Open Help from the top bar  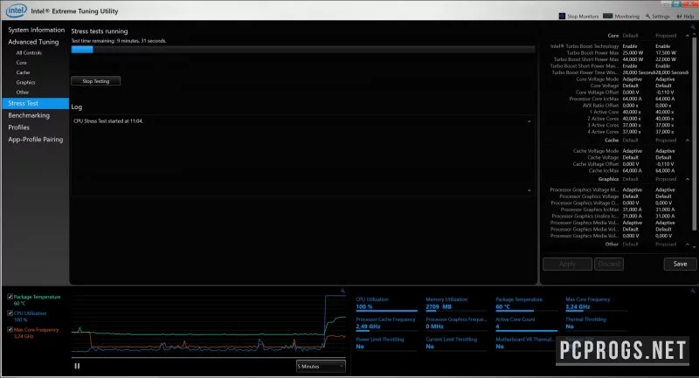click(685, 16)
